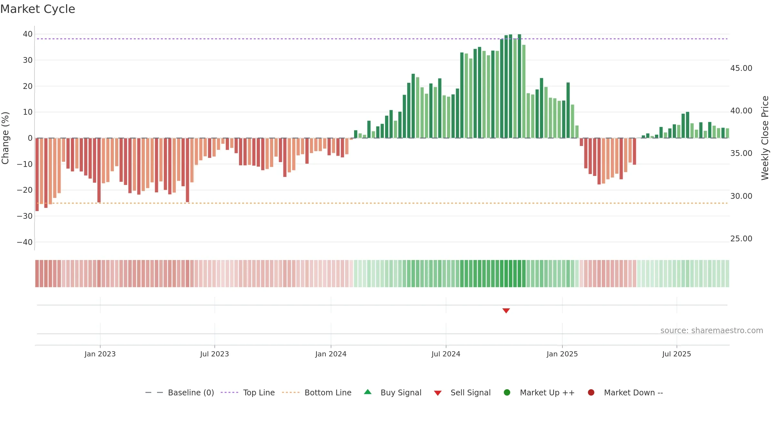This screenshot has height=435, width=774.
Task: Click the Change (%) axis title
Action: point(5,138)
